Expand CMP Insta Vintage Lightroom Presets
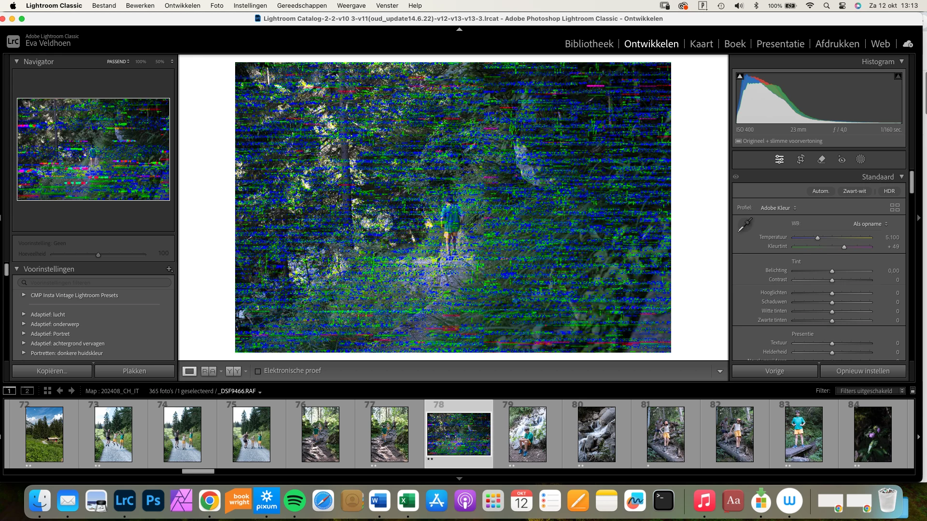Viewport: 927px width, 521px height. click(24, 295)
